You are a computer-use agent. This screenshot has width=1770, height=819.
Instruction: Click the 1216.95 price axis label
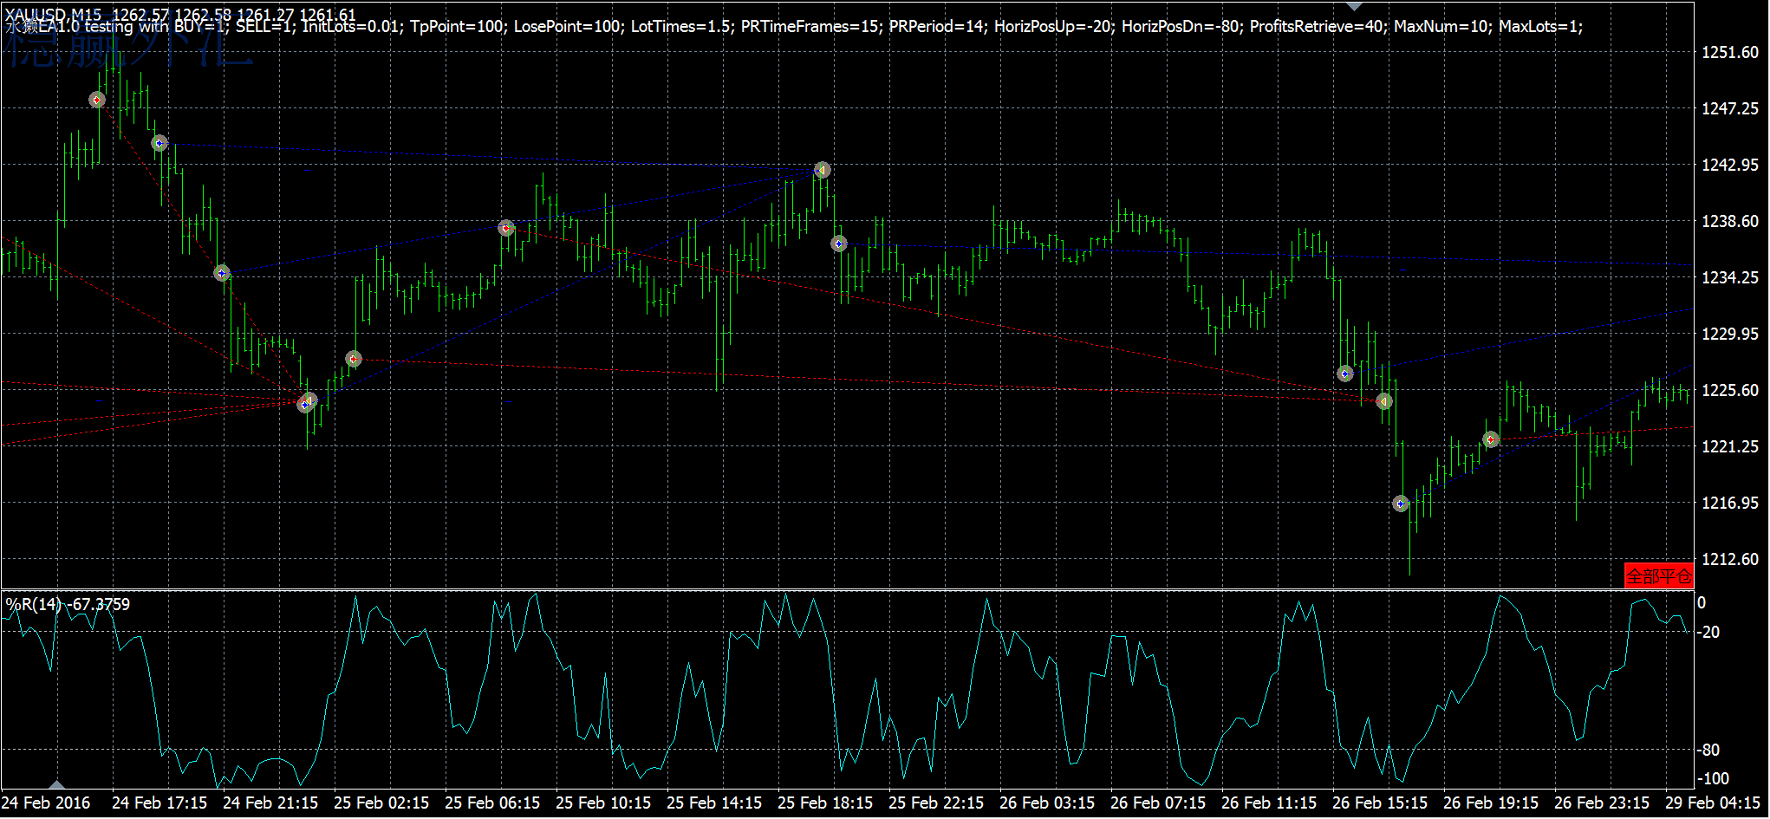(1730, 503)
